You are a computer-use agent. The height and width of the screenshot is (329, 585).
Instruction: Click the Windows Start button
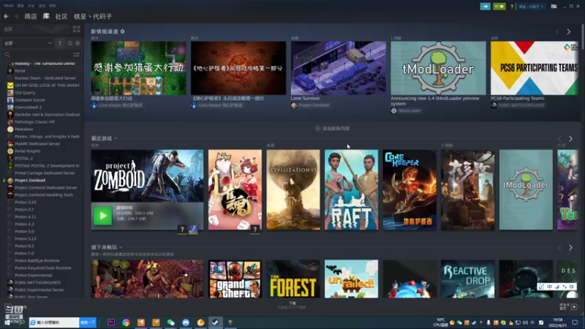[x=7, y=322]
